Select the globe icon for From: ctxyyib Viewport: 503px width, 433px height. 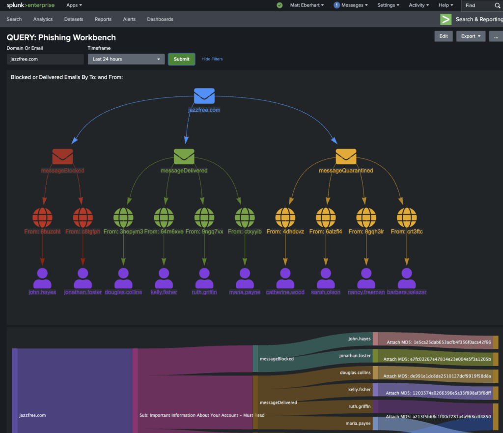[244, 217]
